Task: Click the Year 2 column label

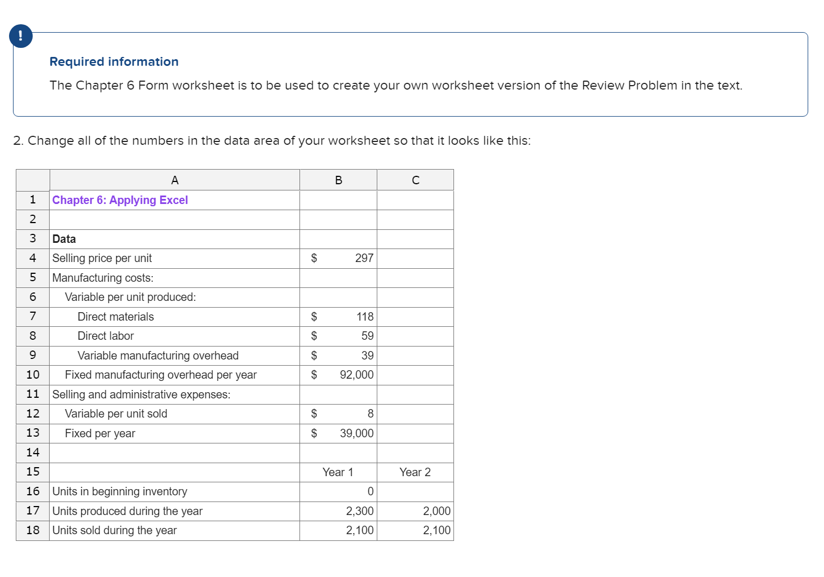Action: [415, 472]
